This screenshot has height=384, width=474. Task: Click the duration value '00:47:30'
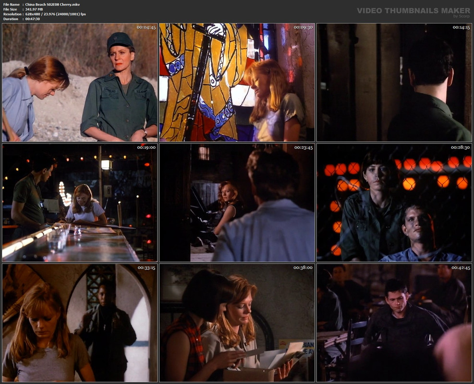pyautogui.click(x=33, y=19)
